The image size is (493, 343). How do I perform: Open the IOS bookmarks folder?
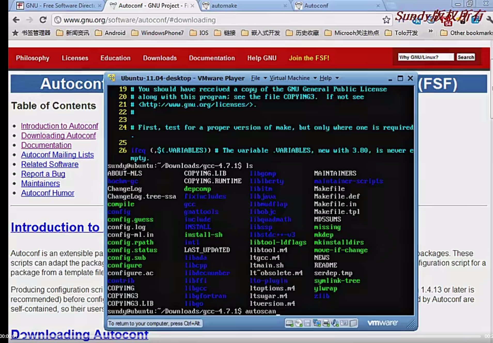[199, 33]
